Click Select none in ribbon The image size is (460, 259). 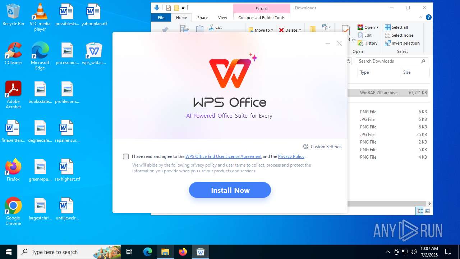point(399,35)
